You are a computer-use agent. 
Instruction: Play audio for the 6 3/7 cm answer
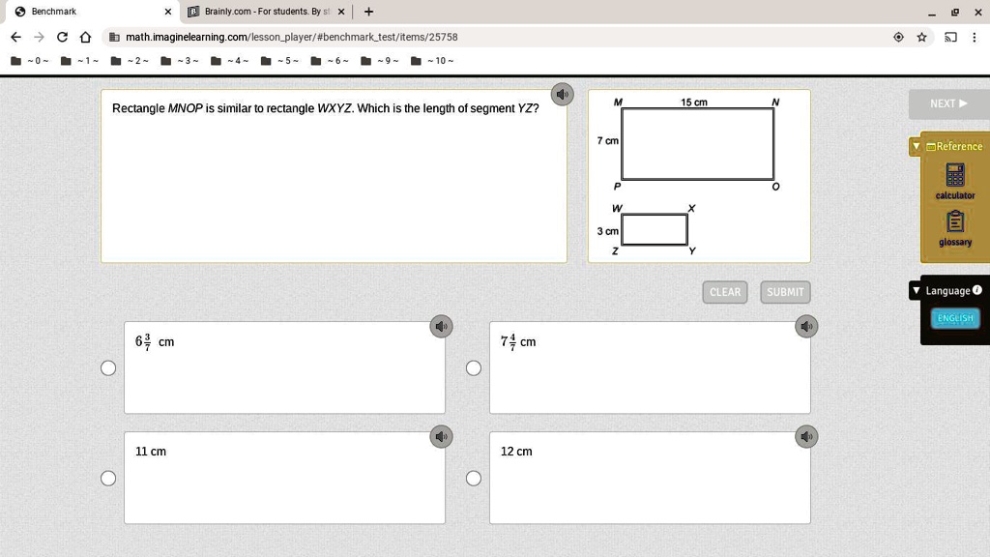tap(441, 327)
